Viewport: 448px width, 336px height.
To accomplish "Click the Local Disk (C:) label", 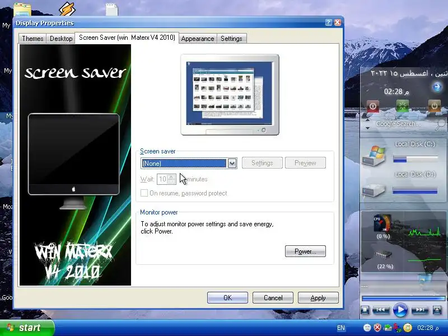I will pos(415,144).
